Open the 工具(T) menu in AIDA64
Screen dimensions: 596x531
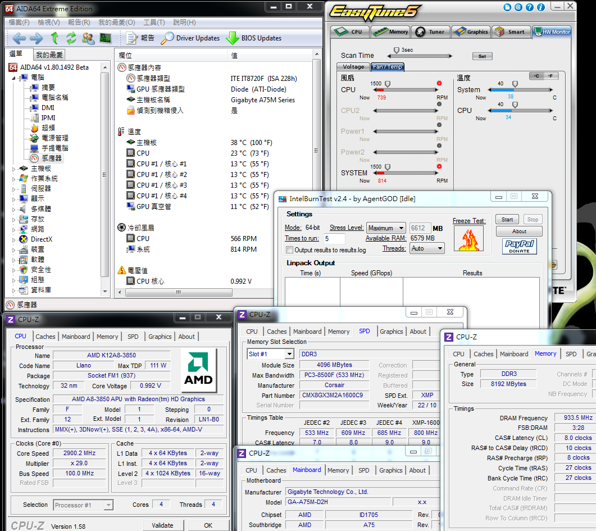tap(154, 22)
